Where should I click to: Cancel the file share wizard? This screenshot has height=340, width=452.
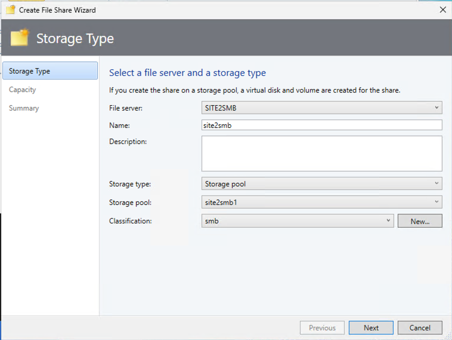click(x=420, y=327)
